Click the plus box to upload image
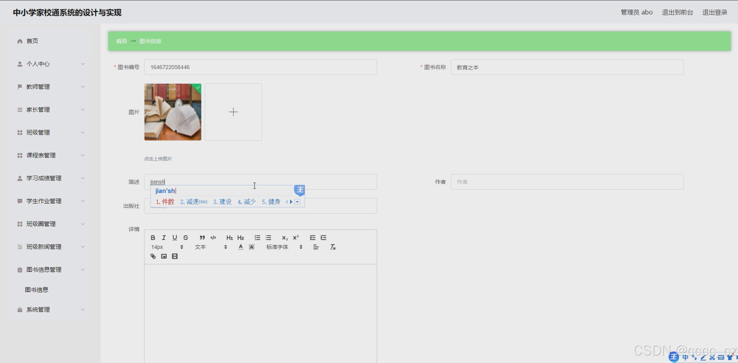Image resolution: width=738 pixels, height=363 pixels. [233, 112]
